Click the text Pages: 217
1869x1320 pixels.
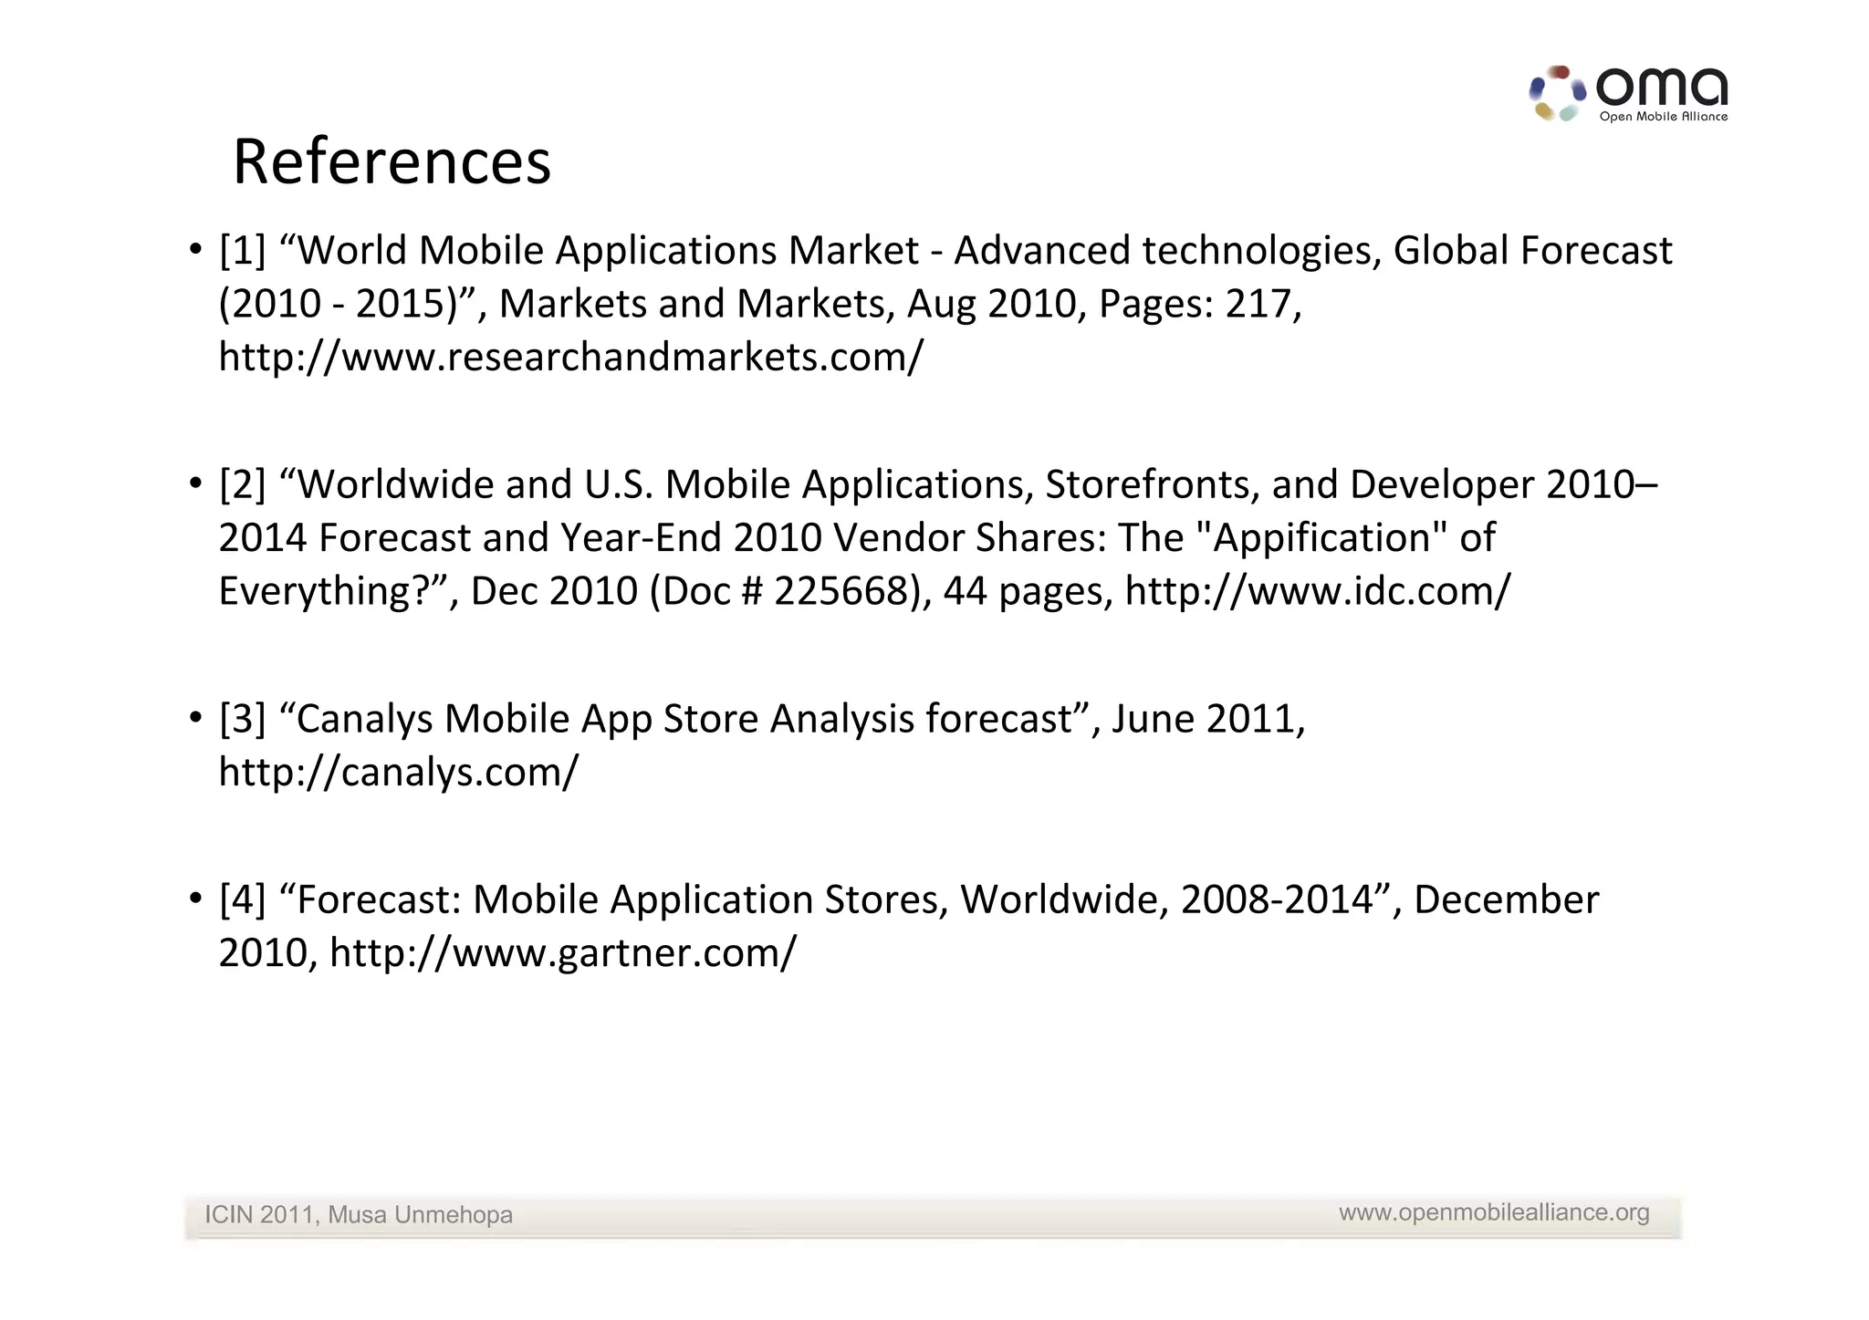pyautogui.click(x=1195, y=304)
